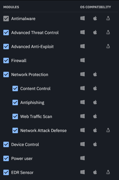Click the Windows icon for Power user
119x180 pixels.
(x=83, y=158)
